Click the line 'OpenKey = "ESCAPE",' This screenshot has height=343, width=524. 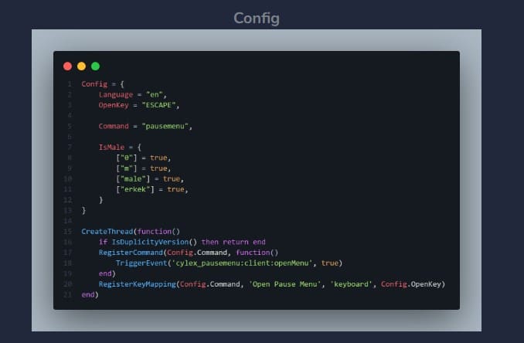[139, 105]
